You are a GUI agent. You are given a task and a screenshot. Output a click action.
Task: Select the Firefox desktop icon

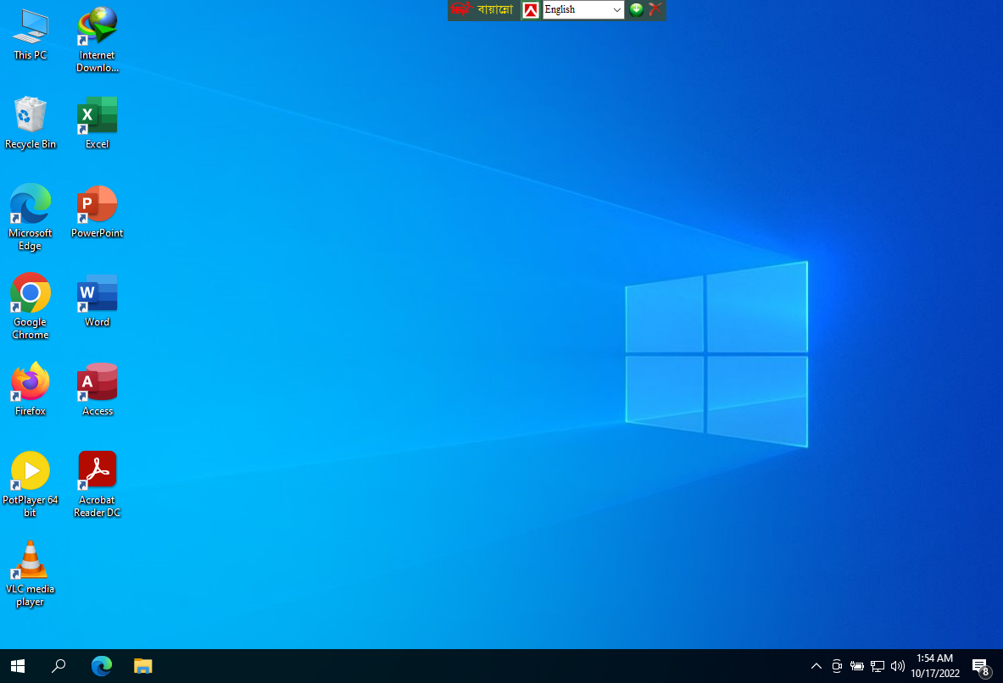tap(30, 383)
